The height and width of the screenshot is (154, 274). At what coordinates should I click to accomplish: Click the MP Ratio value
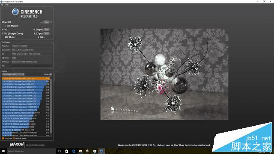click(x=41, y=37)
